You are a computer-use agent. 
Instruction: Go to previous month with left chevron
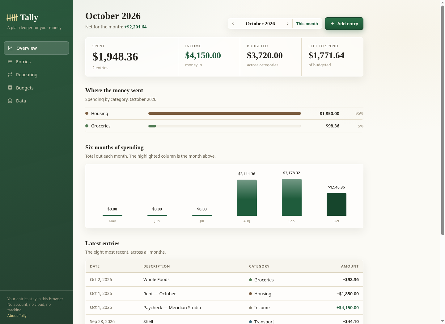coord(233,24)
